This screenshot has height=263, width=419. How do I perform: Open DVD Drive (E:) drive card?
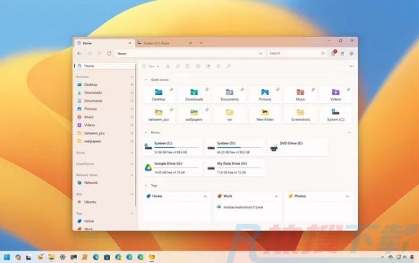click(x=298, y=147)
